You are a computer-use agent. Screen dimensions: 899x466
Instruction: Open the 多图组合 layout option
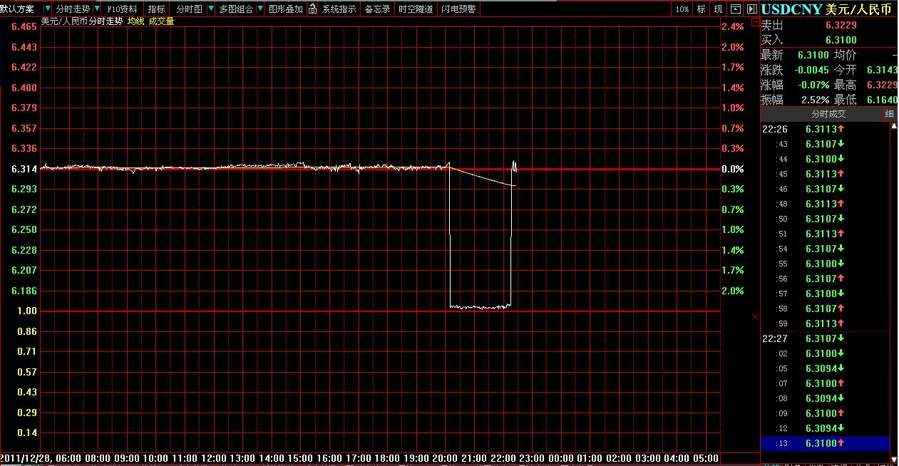coord(236,9)
